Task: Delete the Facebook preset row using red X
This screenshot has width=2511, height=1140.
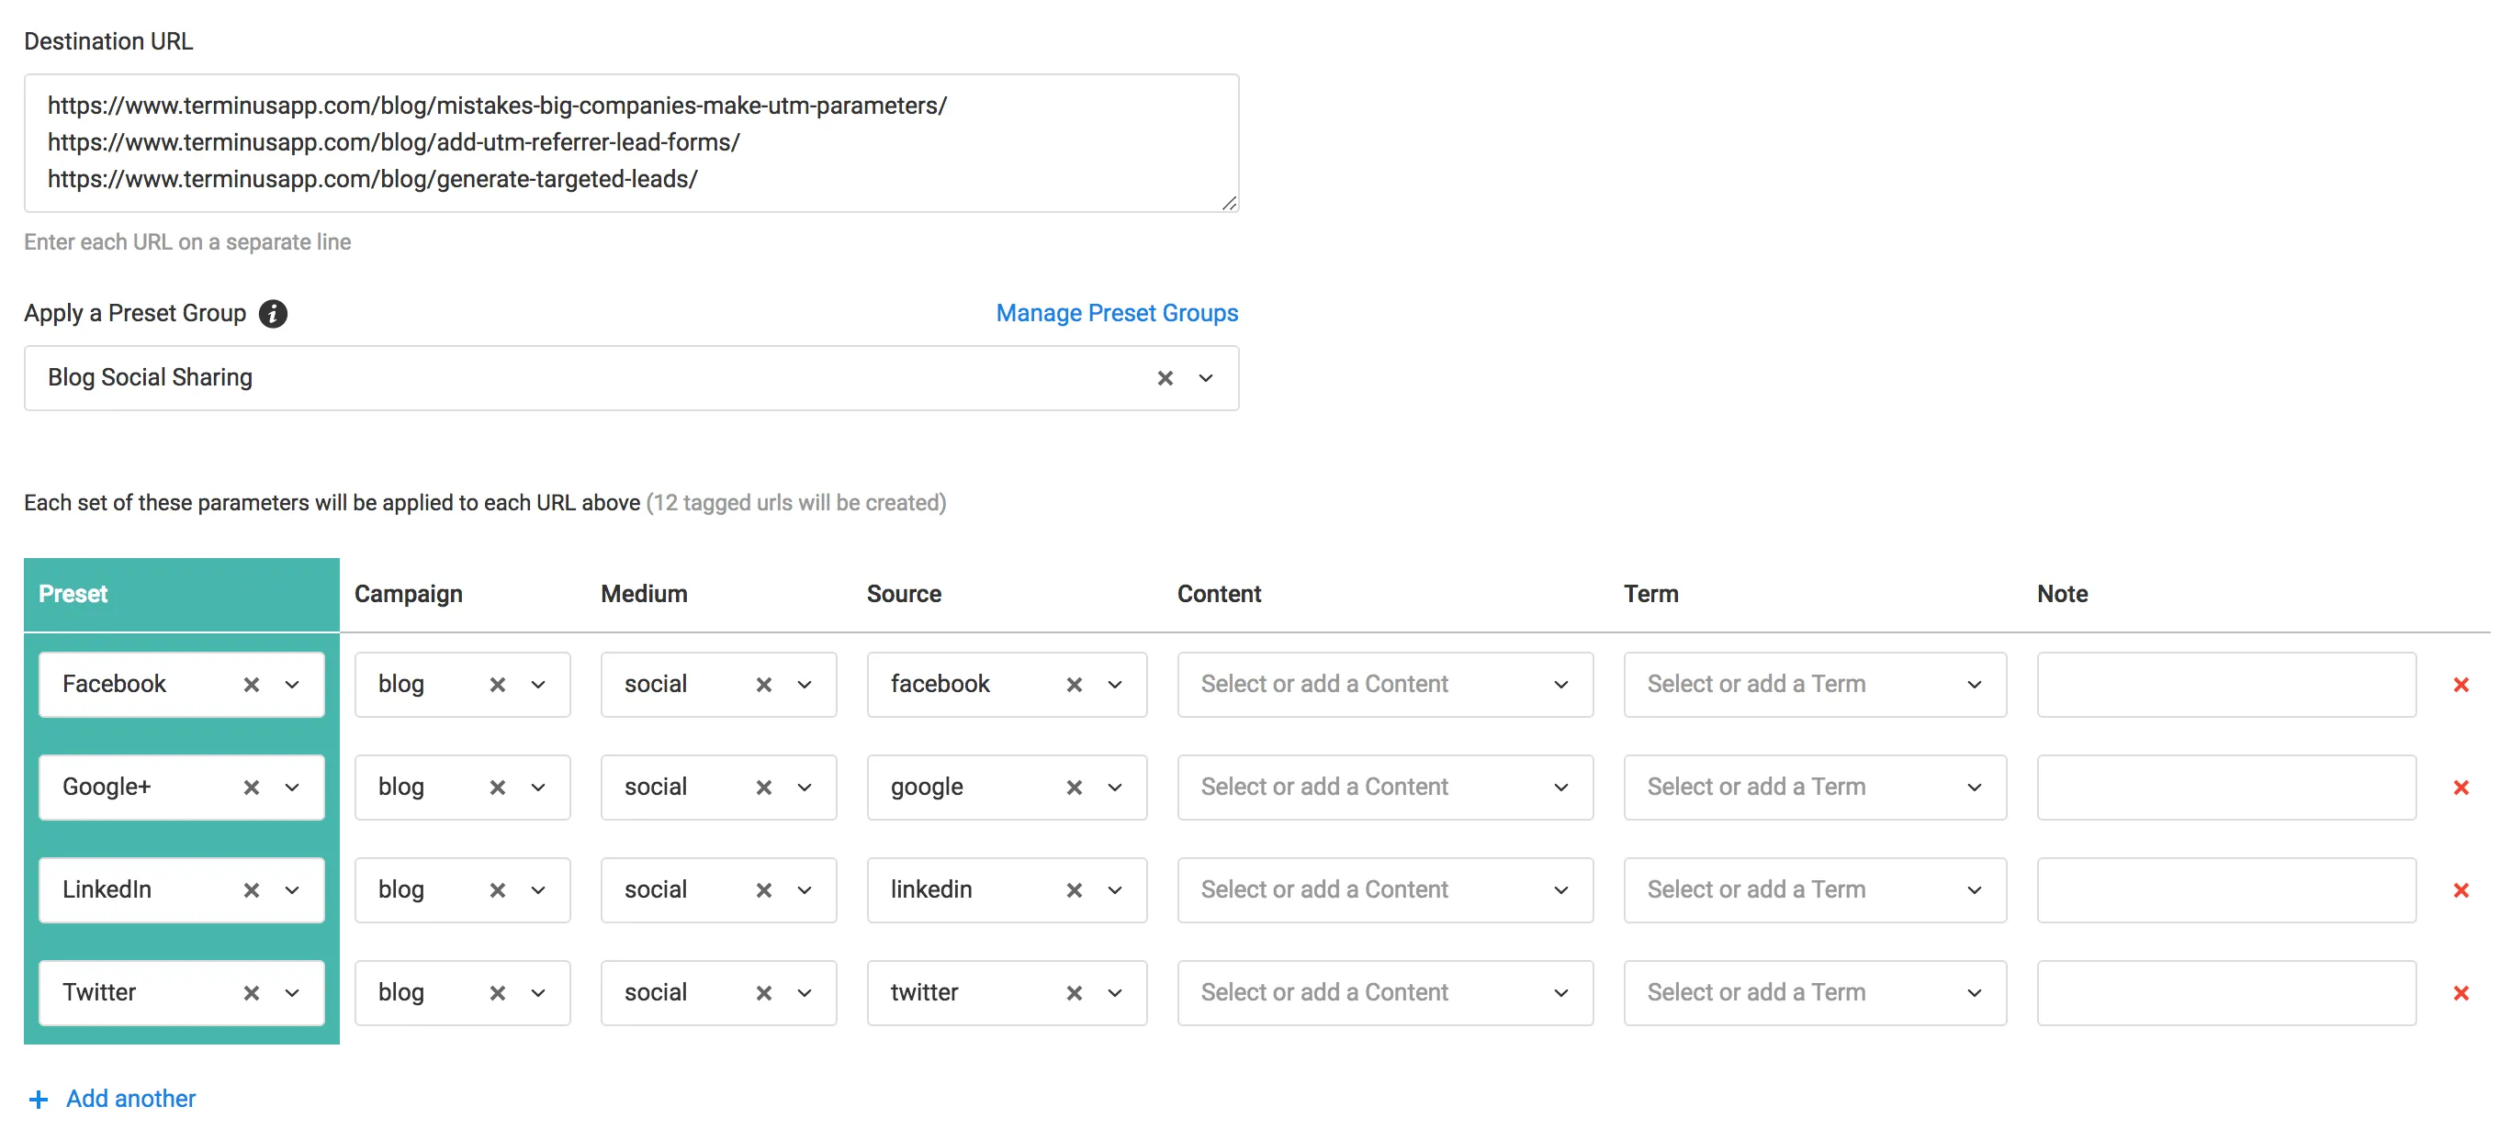Action: point(2462,683)
